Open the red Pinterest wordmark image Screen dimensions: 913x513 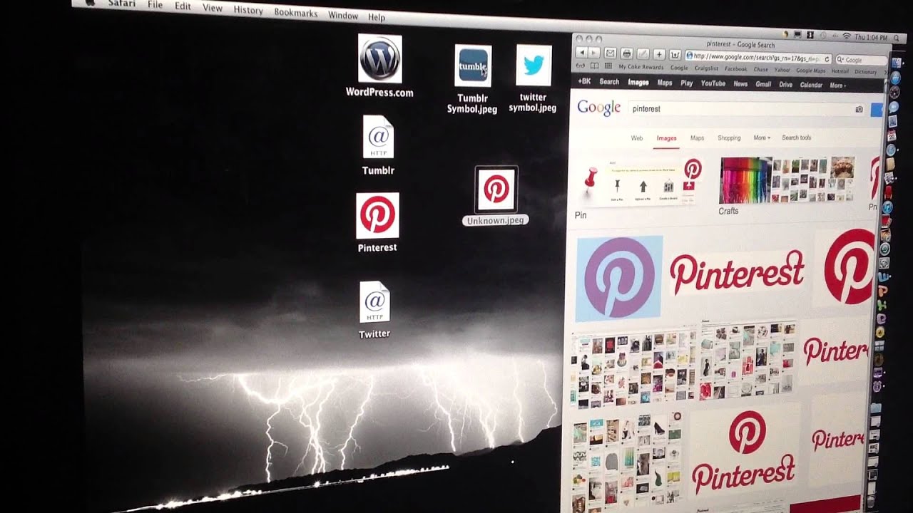point(738,271)
